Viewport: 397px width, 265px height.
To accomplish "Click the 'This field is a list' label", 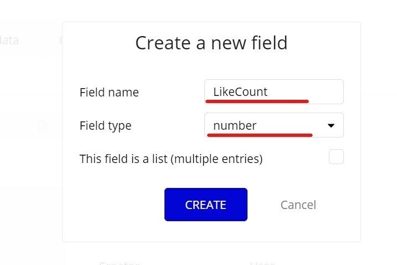I will pyautogui.click(x=171, y=159).
